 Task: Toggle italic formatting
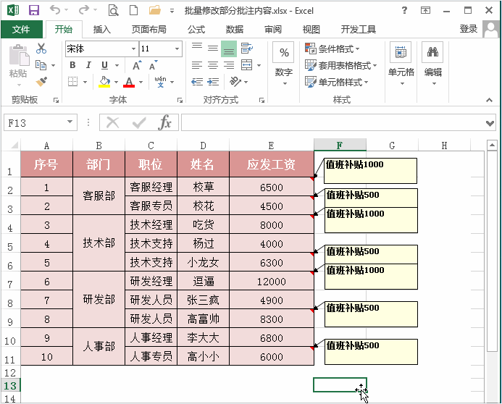88,65
